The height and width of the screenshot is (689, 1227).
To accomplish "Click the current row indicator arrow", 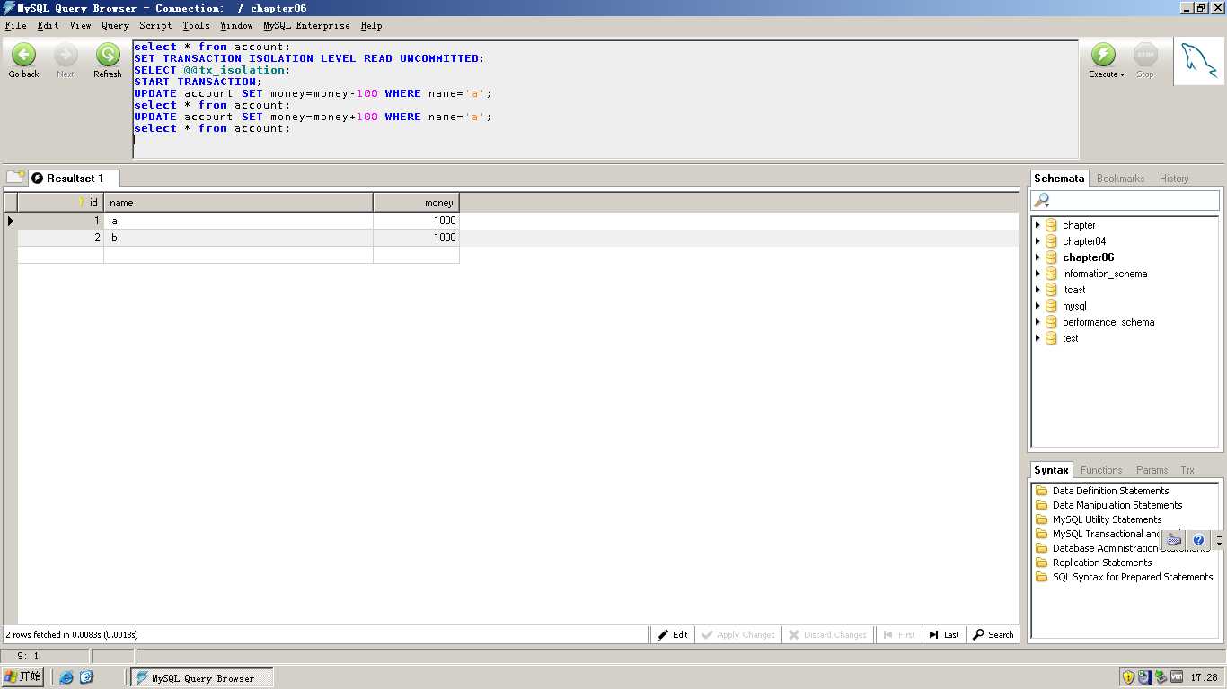I will 11,221.
